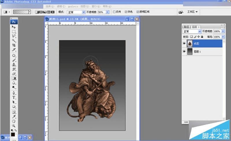This screenshot has height=141, width=231.
Task: Expand the 工作区 workspace menu
Action: point(193,12)
